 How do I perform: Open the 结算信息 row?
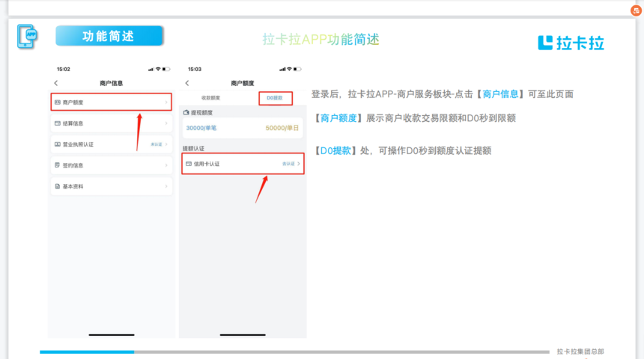coord(112,123)
